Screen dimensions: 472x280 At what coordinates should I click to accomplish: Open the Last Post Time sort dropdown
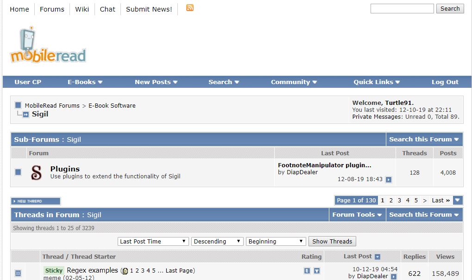(x=153, y=241)
